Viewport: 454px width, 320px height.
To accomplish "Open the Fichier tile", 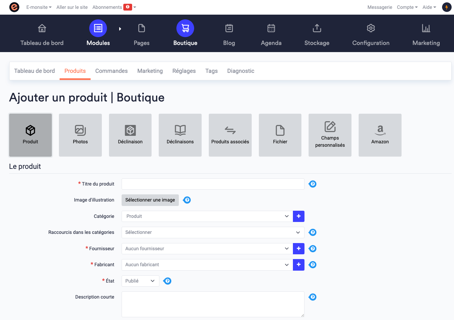I will tap(280, 135).
